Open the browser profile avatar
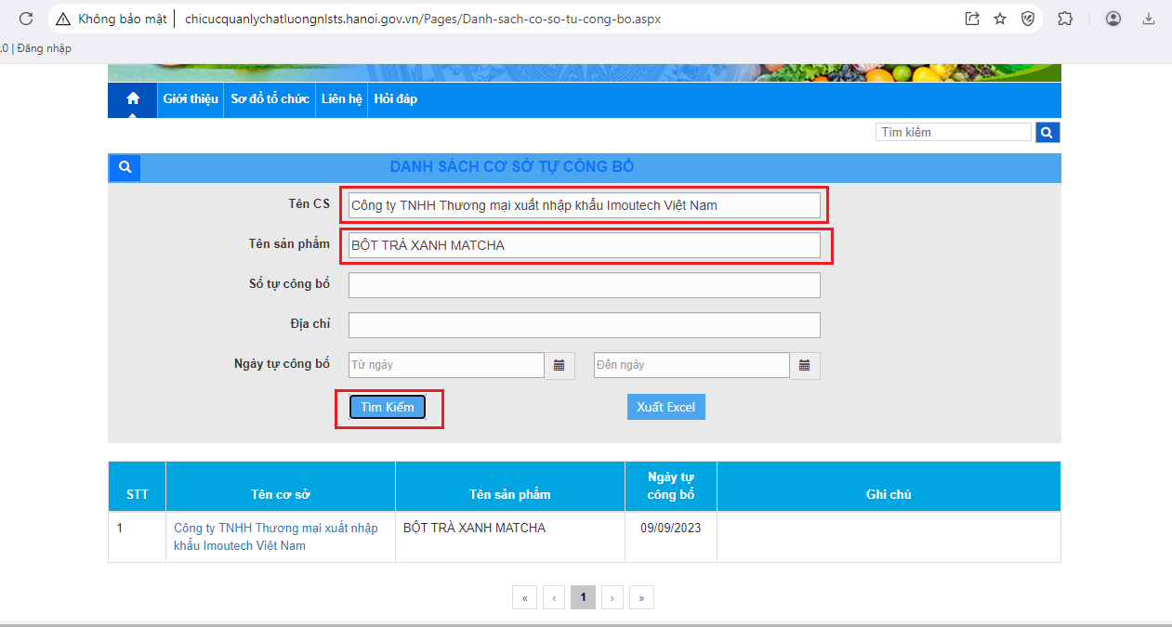The width and height of the screenshot is (1172, 627). pos(1113,19)
